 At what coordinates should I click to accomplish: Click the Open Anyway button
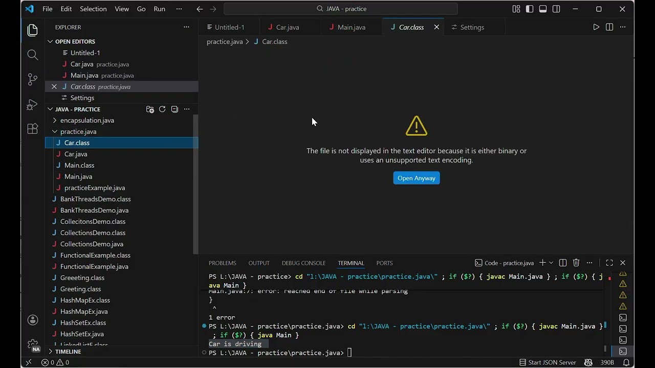pos(417,178)
